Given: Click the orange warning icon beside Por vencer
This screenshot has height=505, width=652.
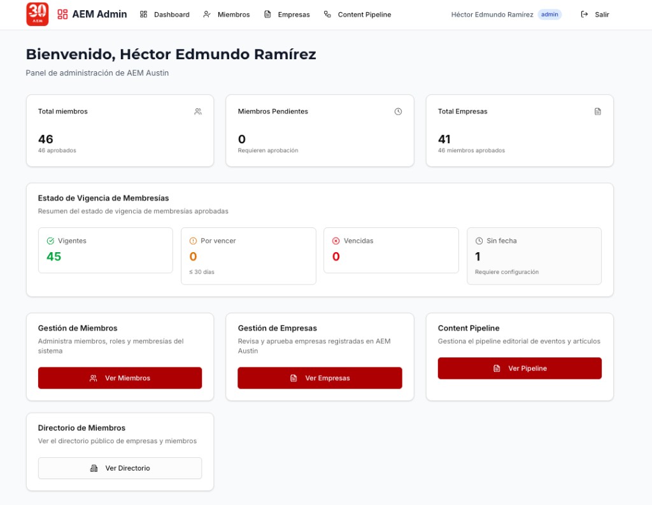Looking at the screenshot, I should click(192, 241).
